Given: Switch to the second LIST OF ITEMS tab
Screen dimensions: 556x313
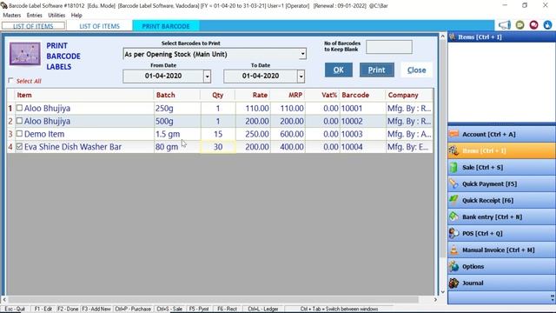Looking at the screenshot, I should (x=99, y=26).
